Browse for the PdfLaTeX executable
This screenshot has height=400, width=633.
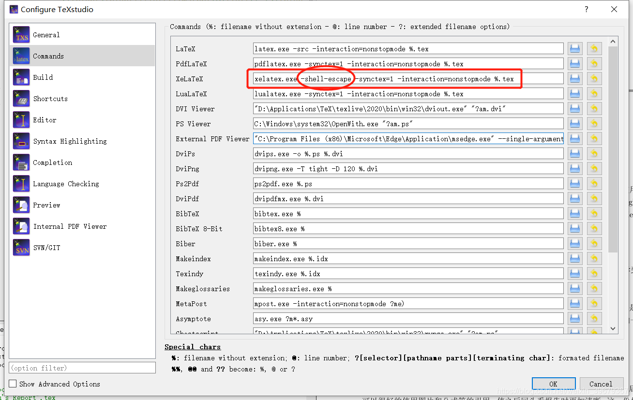click(x=574, y=63)
